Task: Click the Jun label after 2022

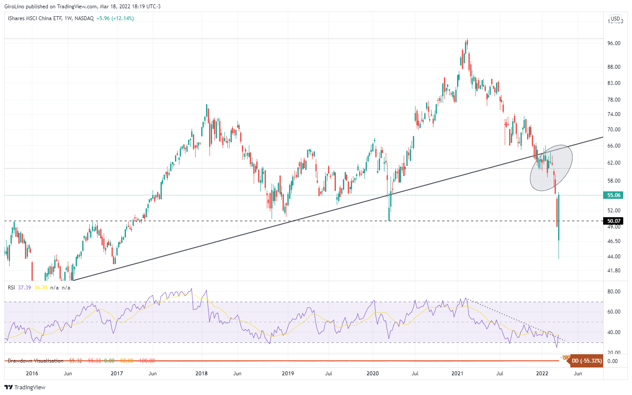Action: 578,374
